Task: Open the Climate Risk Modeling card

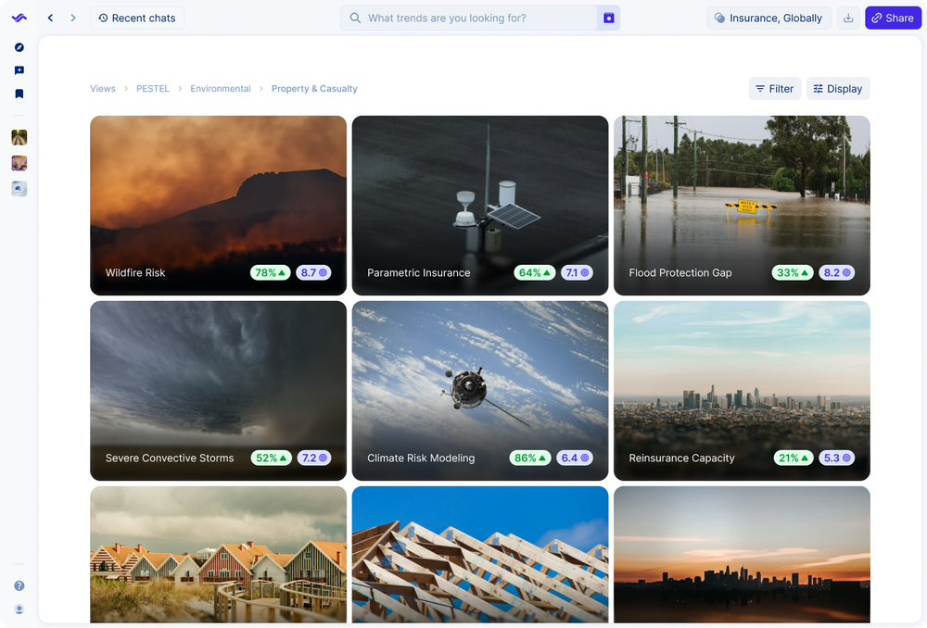Action: click(480, 391)
